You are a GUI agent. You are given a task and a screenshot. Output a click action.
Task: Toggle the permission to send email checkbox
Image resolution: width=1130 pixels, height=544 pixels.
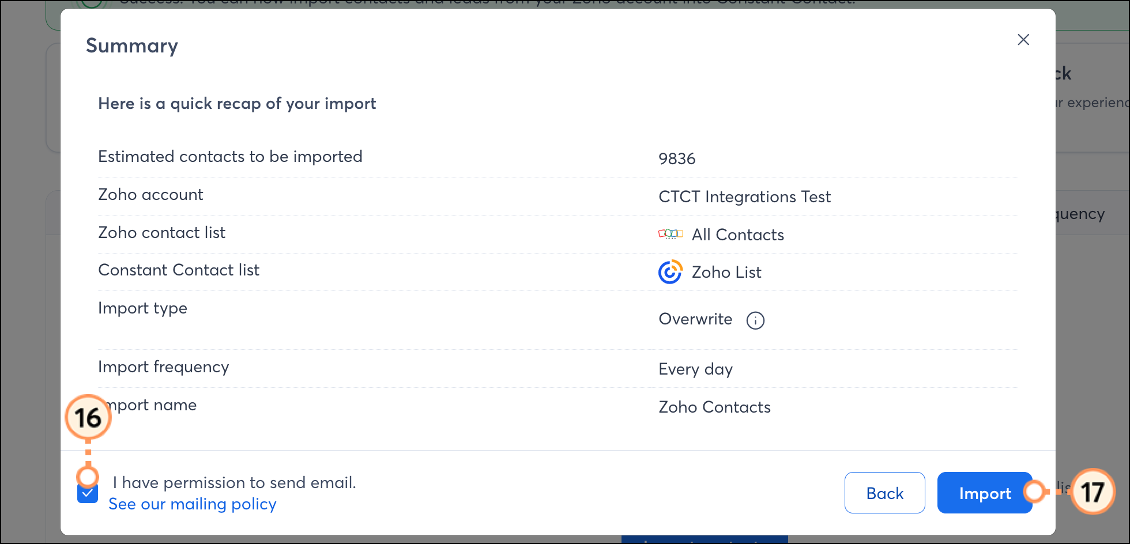pyautogui.click(x=88, y=493)
